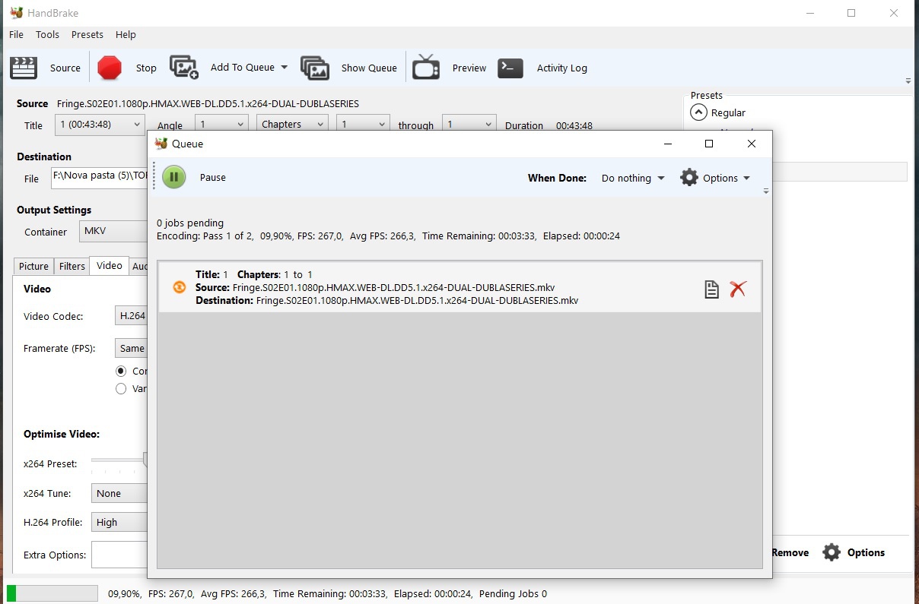Screen dimensions: 919x604
Task: Collapse the Regular presets group
Action: point(698,112)
